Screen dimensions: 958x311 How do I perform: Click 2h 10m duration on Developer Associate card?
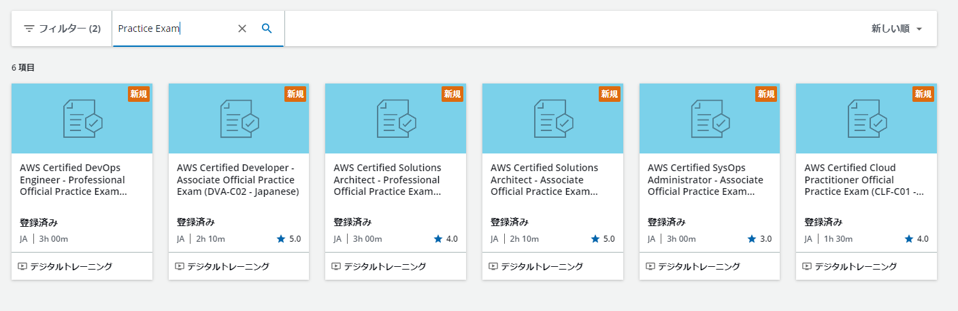211,239
